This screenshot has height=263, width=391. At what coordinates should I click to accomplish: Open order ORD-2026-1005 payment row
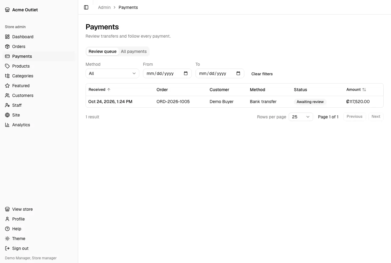pyautogui.click(x=235, y=102)
